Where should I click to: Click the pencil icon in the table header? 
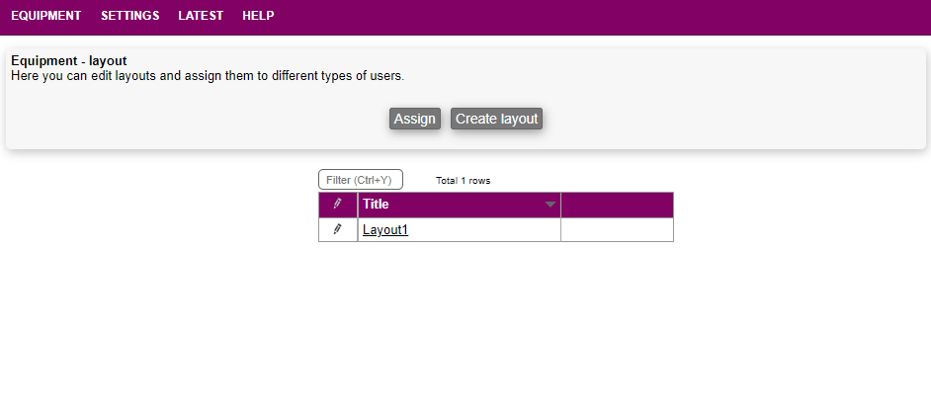[337, 205]
